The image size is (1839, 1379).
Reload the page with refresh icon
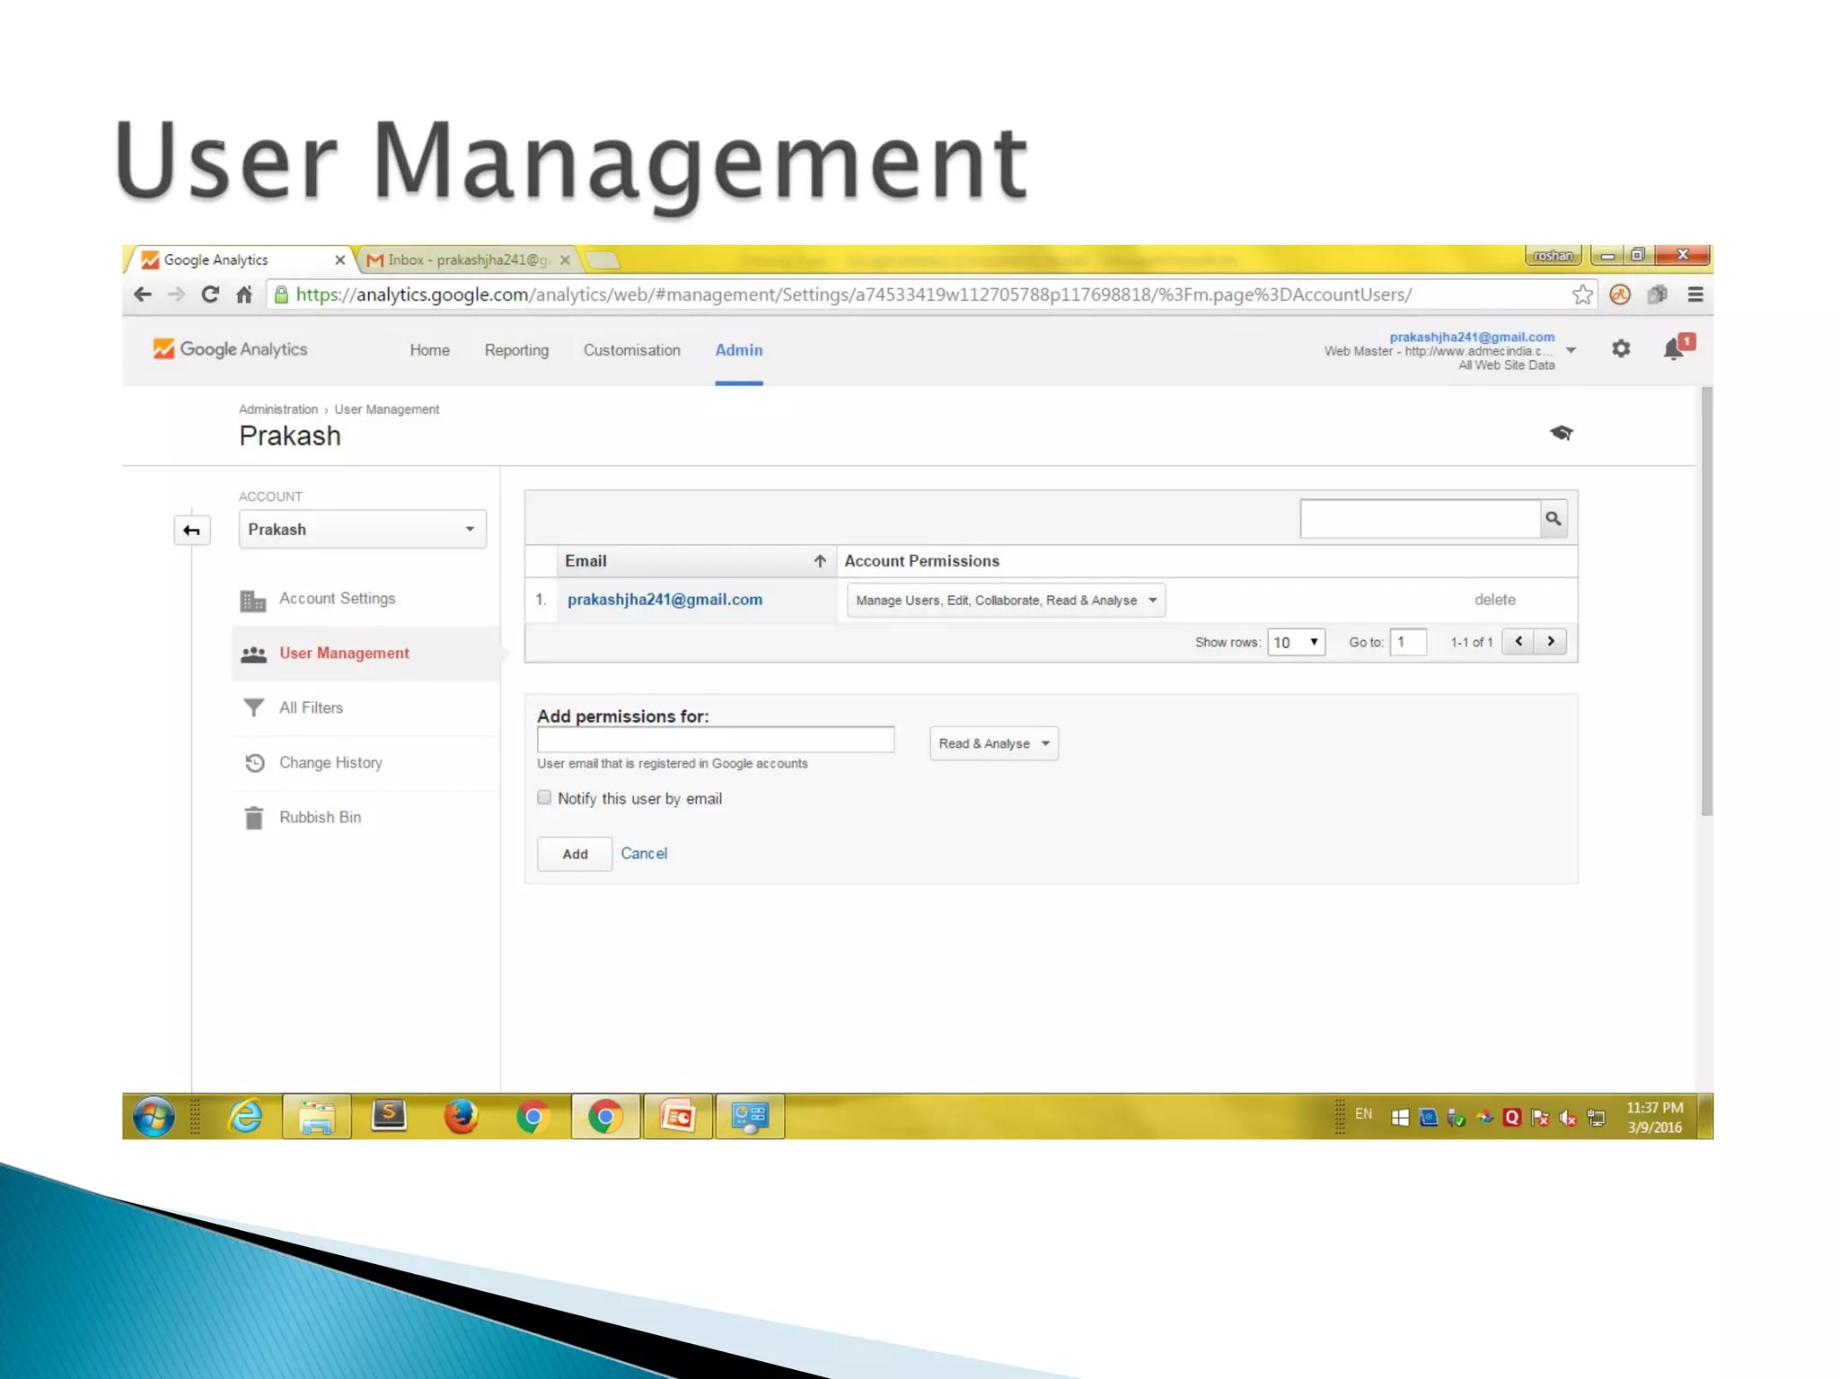pyautogui.click(x=210, y=294)
